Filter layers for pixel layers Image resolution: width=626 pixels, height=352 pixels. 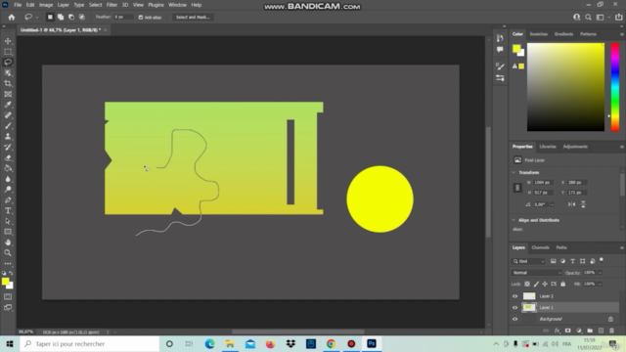[x=553, y=261]
